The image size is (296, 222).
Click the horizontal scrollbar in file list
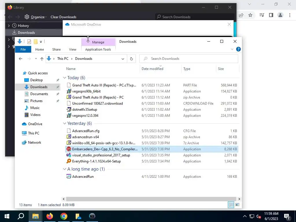coord(151,199)
